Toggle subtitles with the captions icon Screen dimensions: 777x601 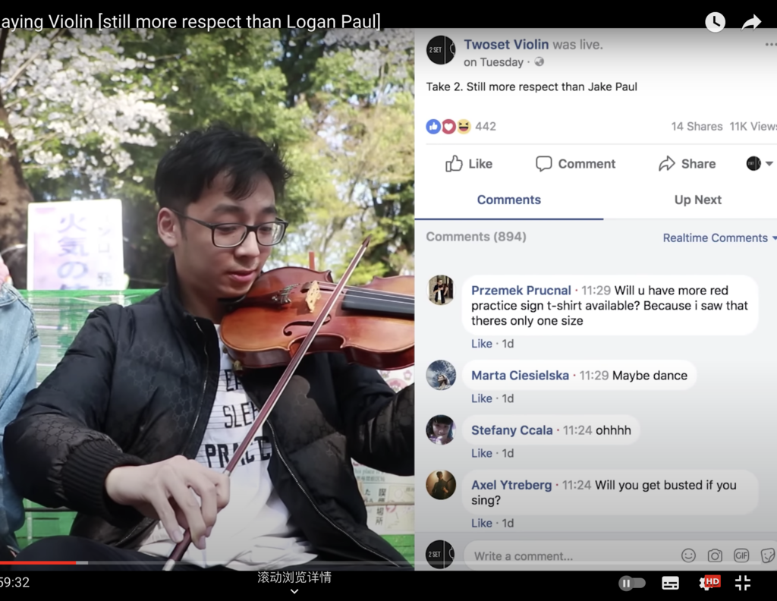click(671, 583)
